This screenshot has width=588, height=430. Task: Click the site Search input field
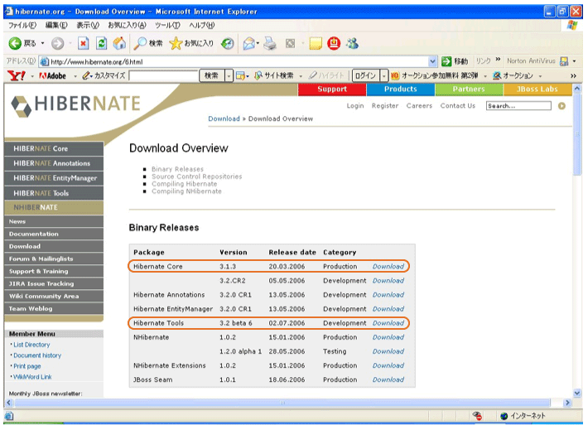coord(518,106)
